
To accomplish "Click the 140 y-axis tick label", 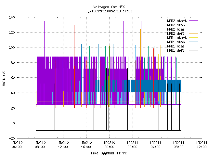I will (12, 17).
